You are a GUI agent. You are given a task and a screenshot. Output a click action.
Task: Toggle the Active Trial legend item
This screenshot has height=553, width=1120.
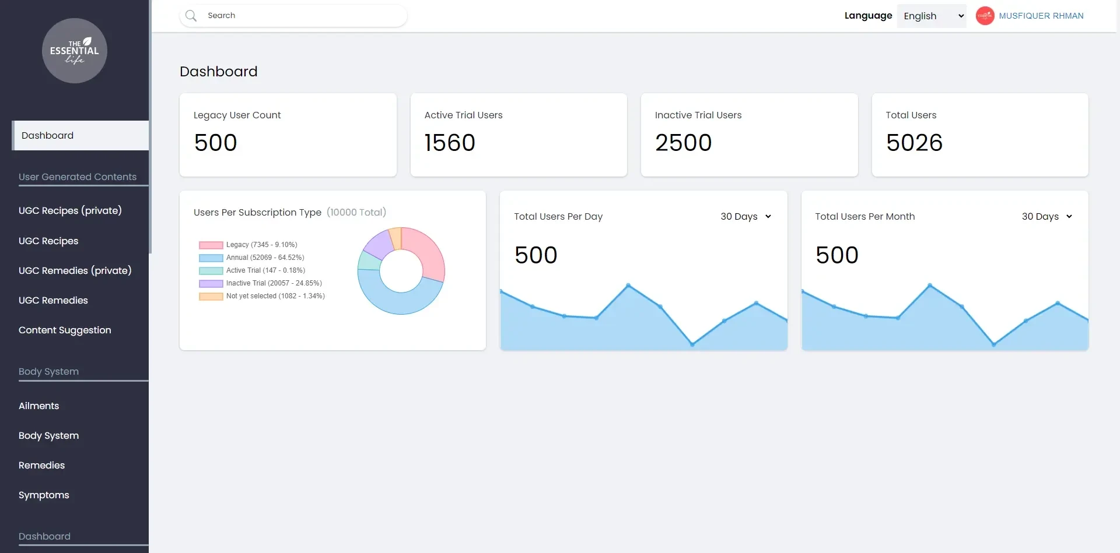coord(265,270)
